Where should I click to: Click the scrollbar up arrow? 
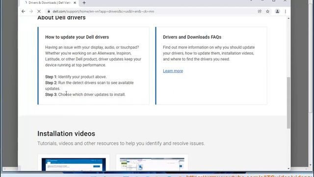288,19
